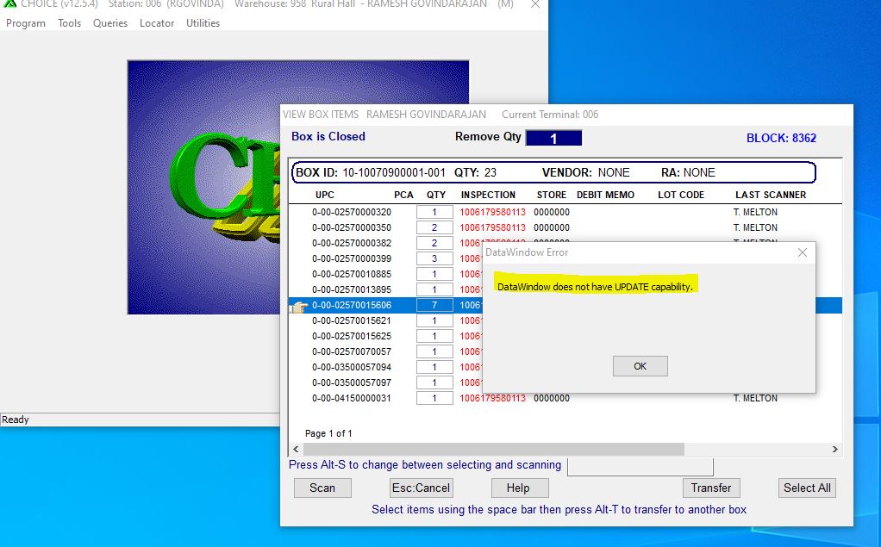Open the Queries menu

(x=109, y=23)
